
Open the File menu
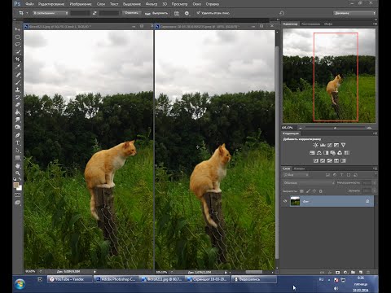coord(29,4)
